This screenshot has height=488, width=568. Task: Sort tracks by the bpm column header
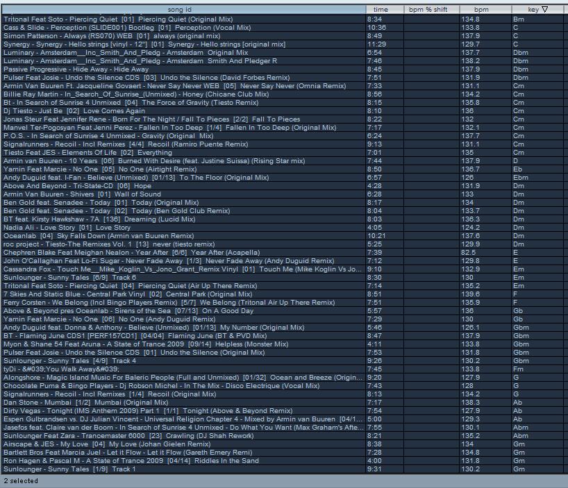point(485,10)
